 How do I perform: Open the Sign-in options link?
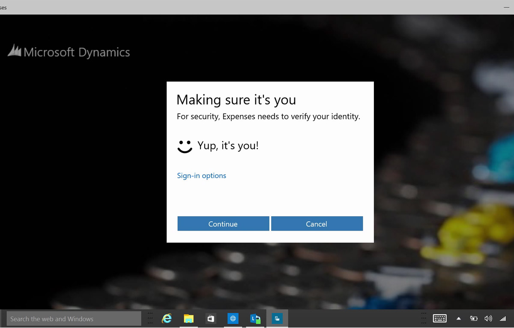pos(201,176)
